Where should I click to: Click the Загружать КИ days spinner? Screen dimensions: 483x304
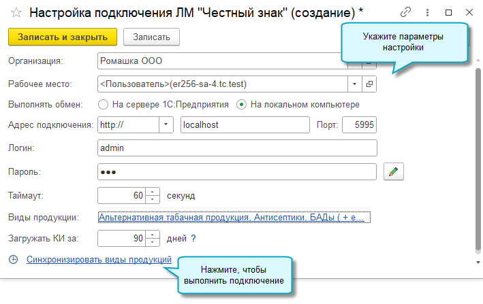point(153,238)
